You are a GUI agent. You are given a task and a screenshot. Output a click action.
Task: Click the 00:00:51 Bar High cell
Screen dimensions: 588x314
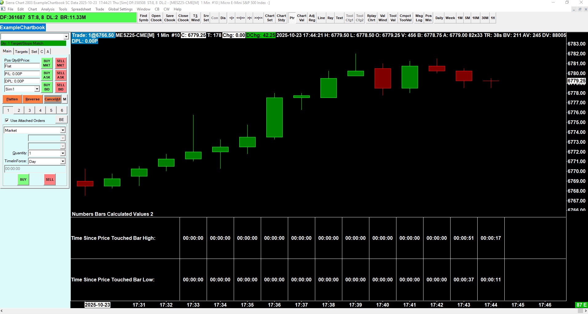click(464, 238)
